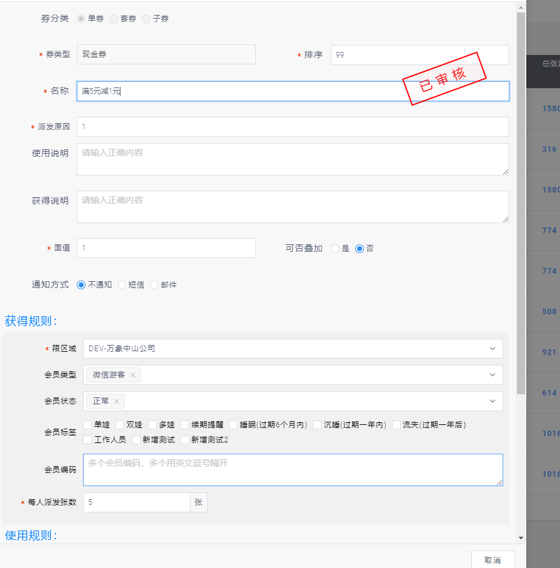Tick the 流失(过期一年后) checkbox
This screenshot has height=568, width=560.
[396, 424]
